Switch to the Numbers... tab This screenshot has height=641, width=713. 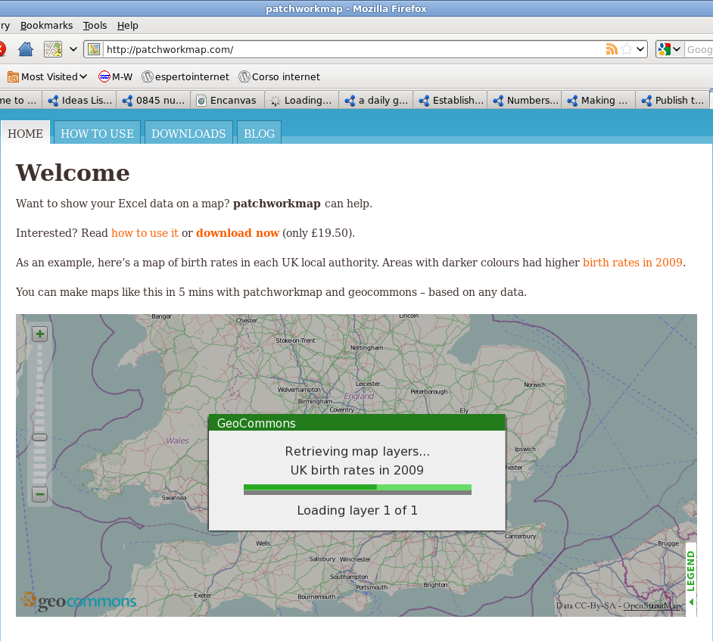[x=525, y=101]
